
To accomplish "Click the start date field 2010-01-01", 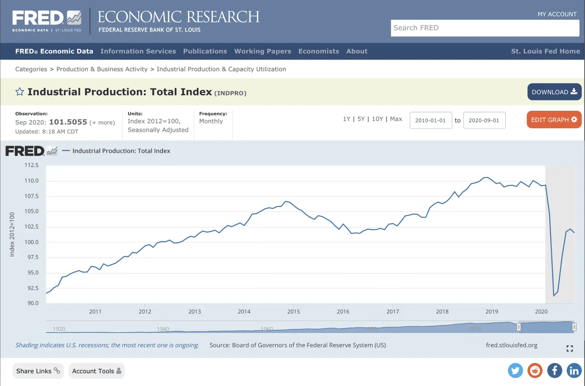I will click(430, 120).
